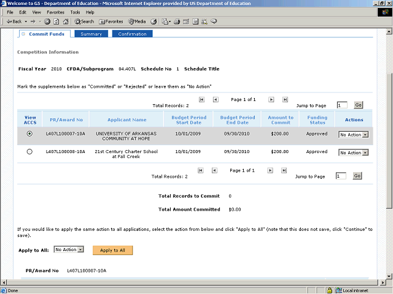Screen dimensions: 393x294
Task: Click the Print icon in toolbar
Action: point(176,21)
